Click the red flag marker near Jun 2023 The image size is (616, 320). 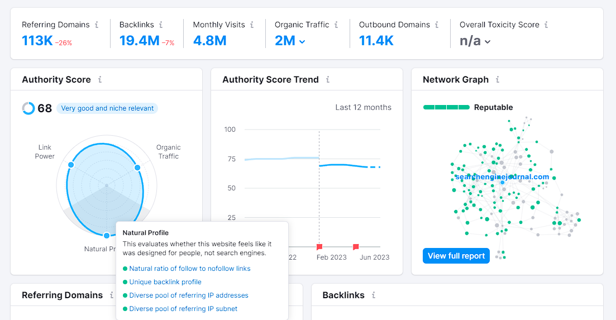tap(356, 247)
